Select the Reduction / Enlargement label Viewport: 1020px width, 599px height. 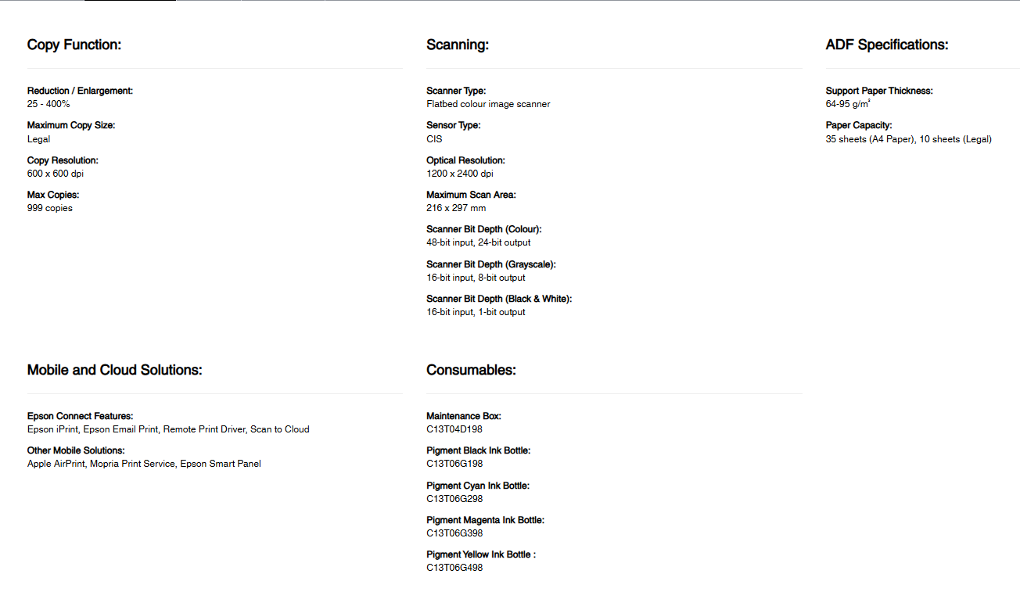coord(80,91)
